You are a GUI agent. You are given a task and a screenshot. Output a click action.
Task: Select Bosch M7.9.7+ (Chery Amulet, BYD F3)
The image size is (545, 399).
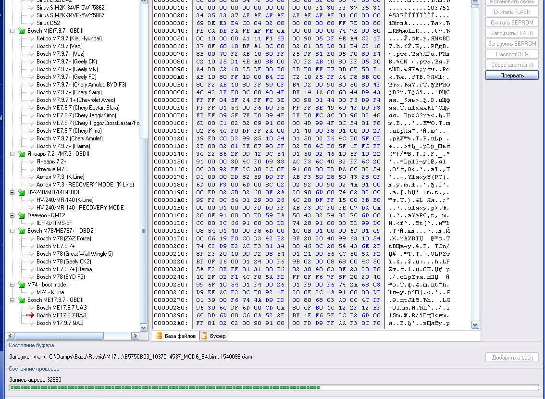[x=81, y=85]
